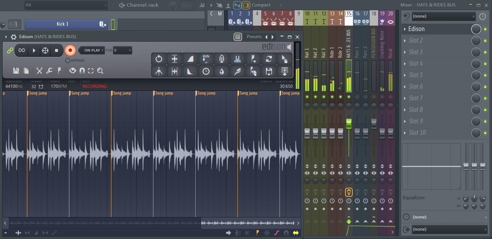Mute the Ride 2 mixer track

coord(341,97)
